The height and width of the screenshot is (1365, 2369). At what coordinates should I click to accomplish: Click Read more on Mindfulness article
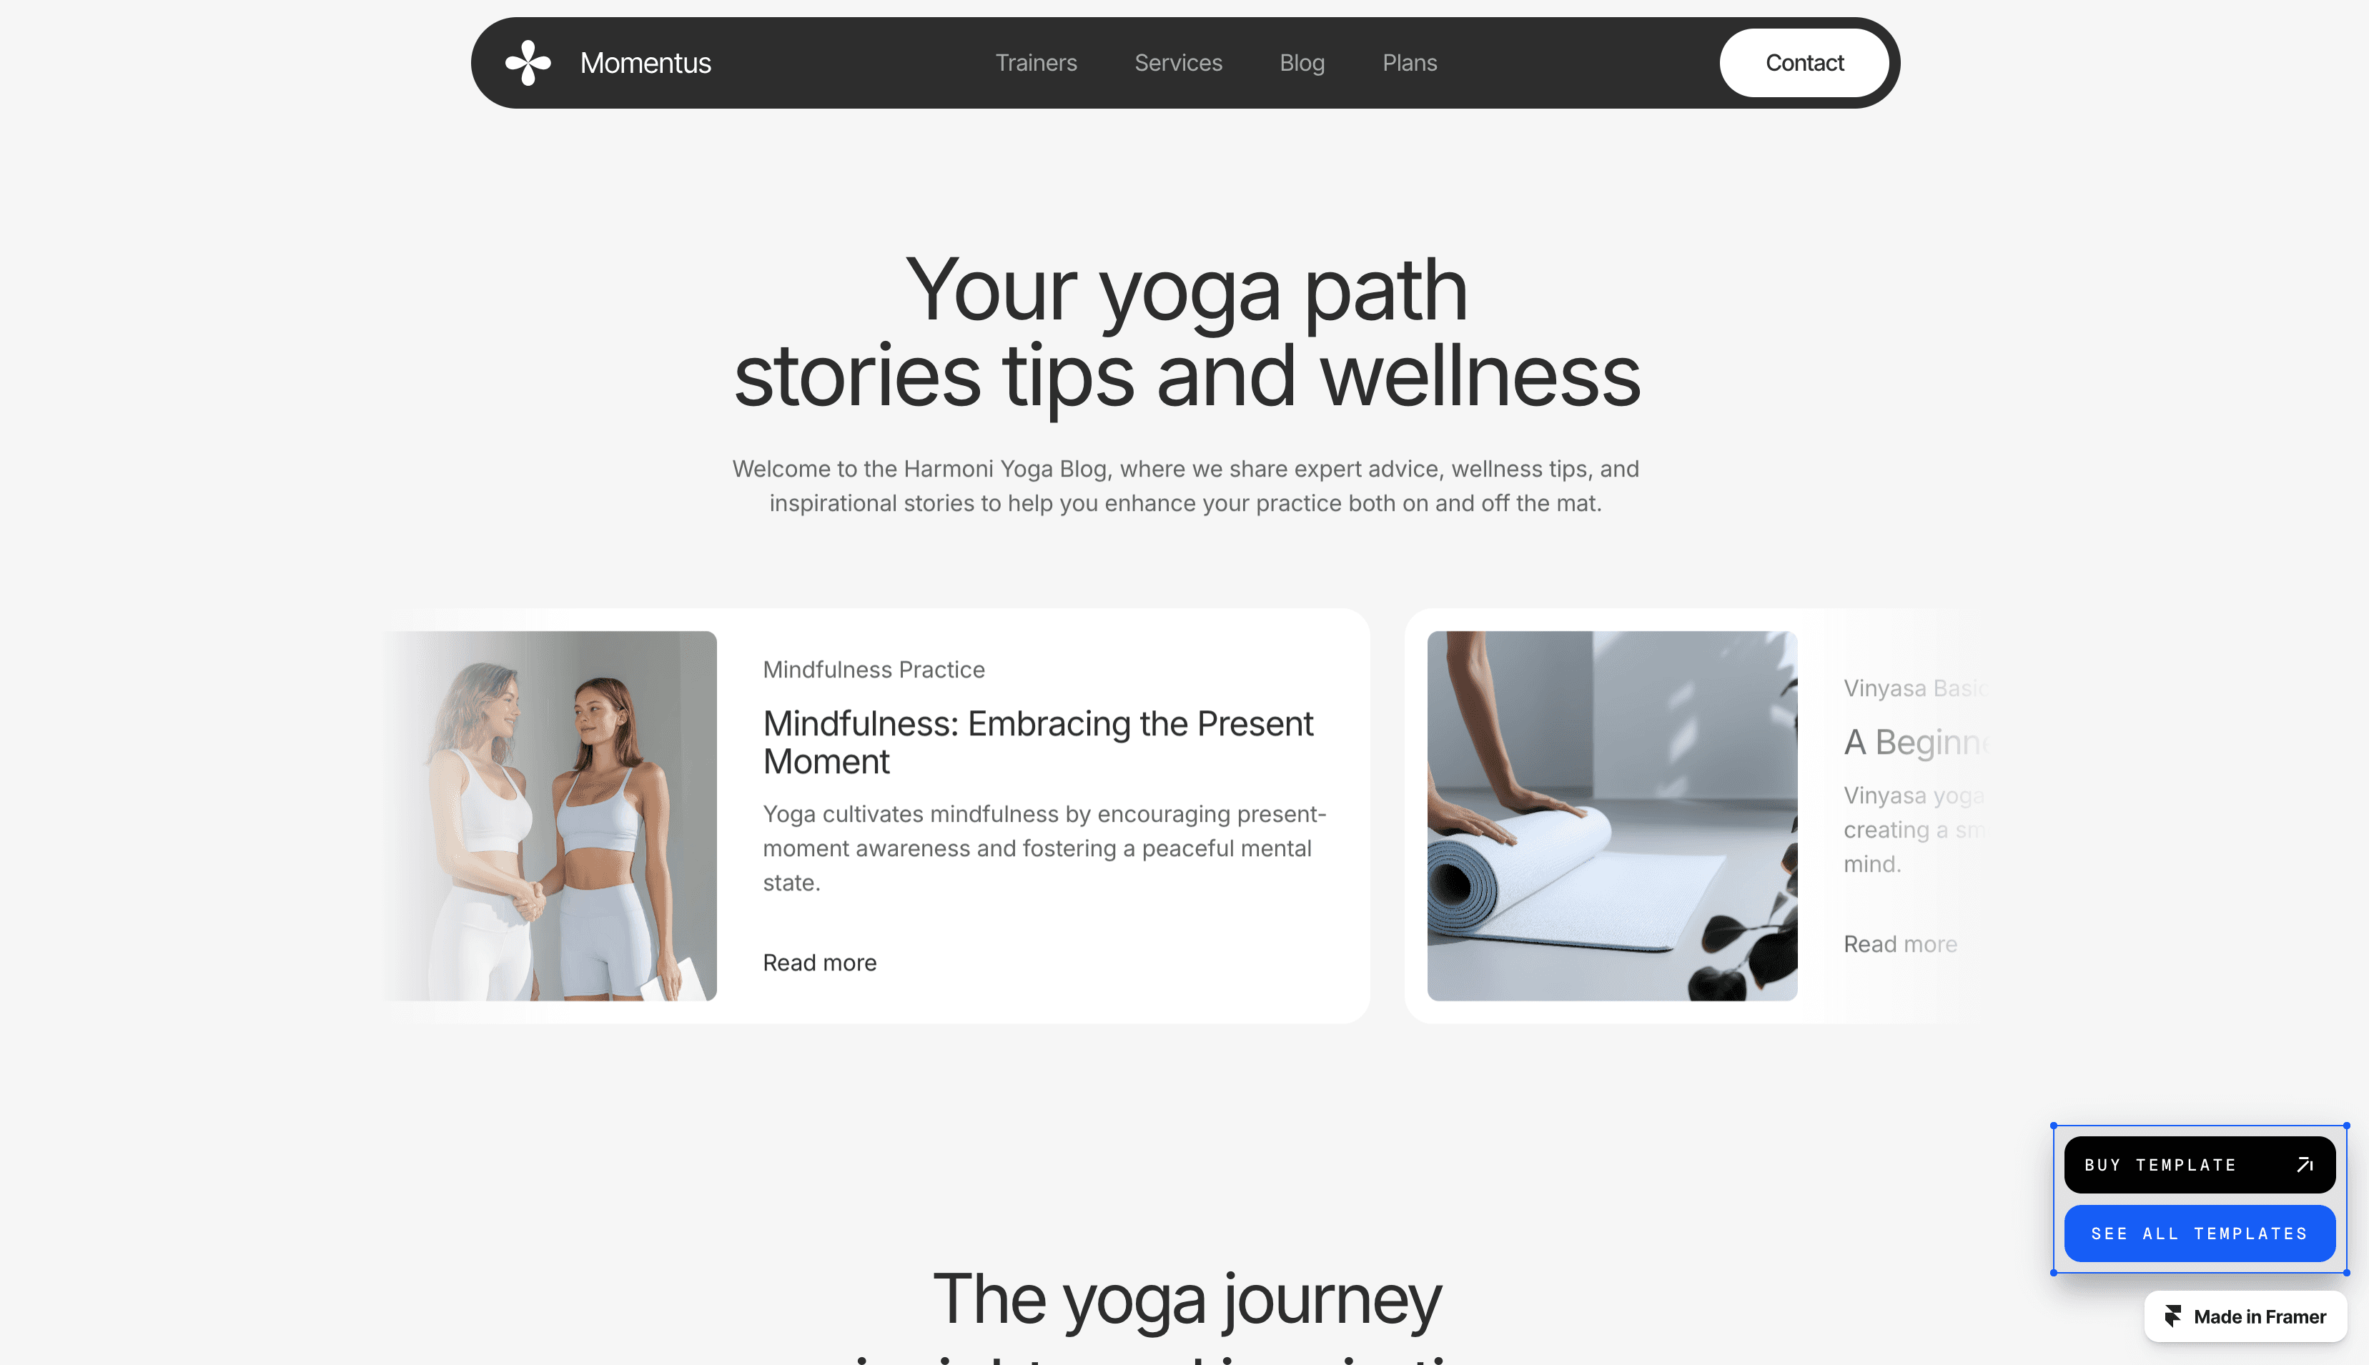[819, 963]
